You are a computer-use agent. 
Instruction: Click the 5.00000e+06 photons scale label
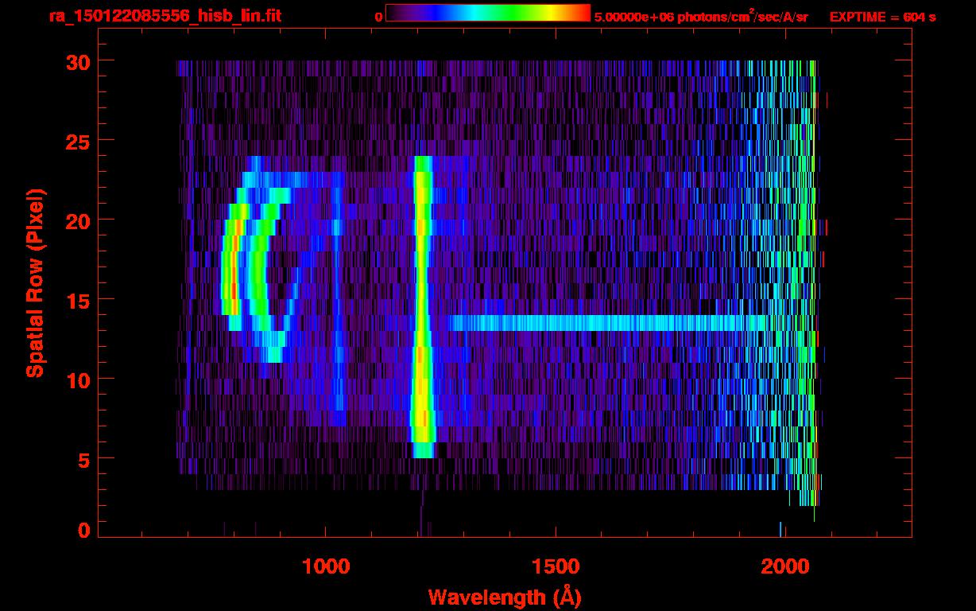[x=702, y=16]
